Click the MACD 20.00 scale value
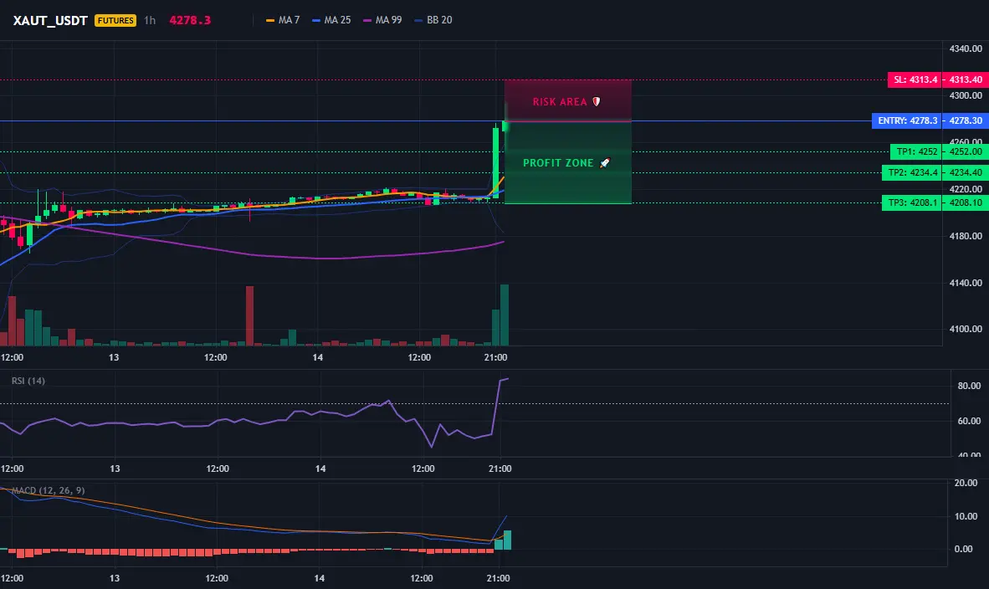This screenshot has width=989, height=589. 966,483
